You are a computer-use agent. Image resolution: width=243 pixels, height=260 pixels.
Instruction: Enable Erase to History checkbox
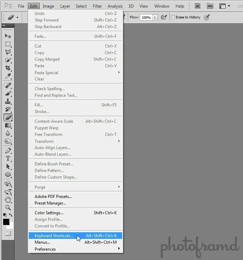click(x=173, y=17)
